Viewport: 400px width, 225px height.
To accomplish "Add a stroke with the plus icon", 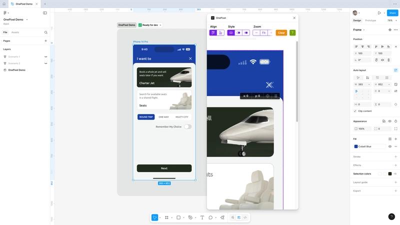I will 395,156.
